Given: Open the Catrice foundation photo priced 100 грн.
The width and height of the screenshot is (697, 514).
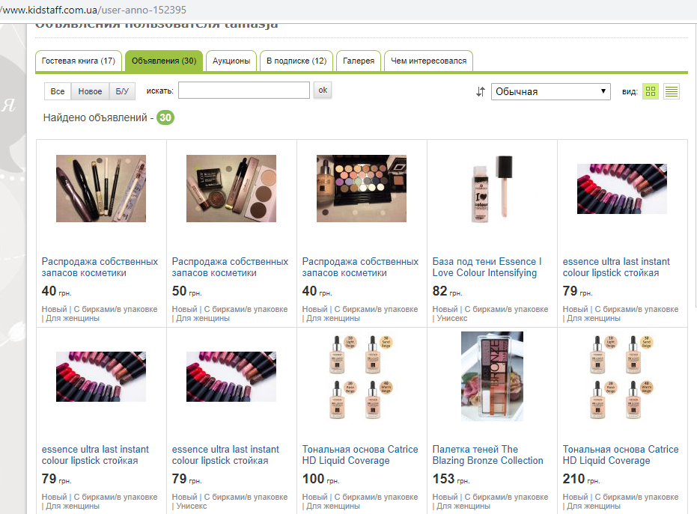Looking at the screenshot, I should [x=362, y=377].
